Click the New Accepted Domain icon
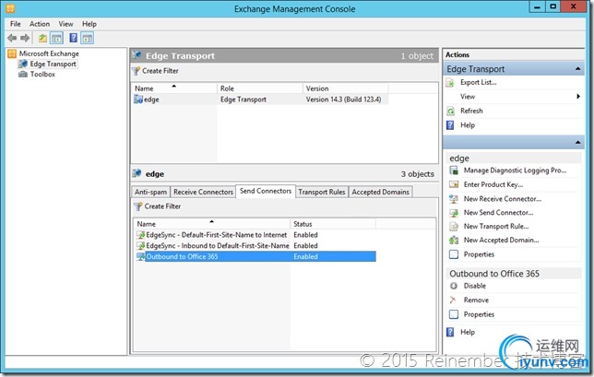The width and height of the screenshot is (594, 377). (454, 240)
